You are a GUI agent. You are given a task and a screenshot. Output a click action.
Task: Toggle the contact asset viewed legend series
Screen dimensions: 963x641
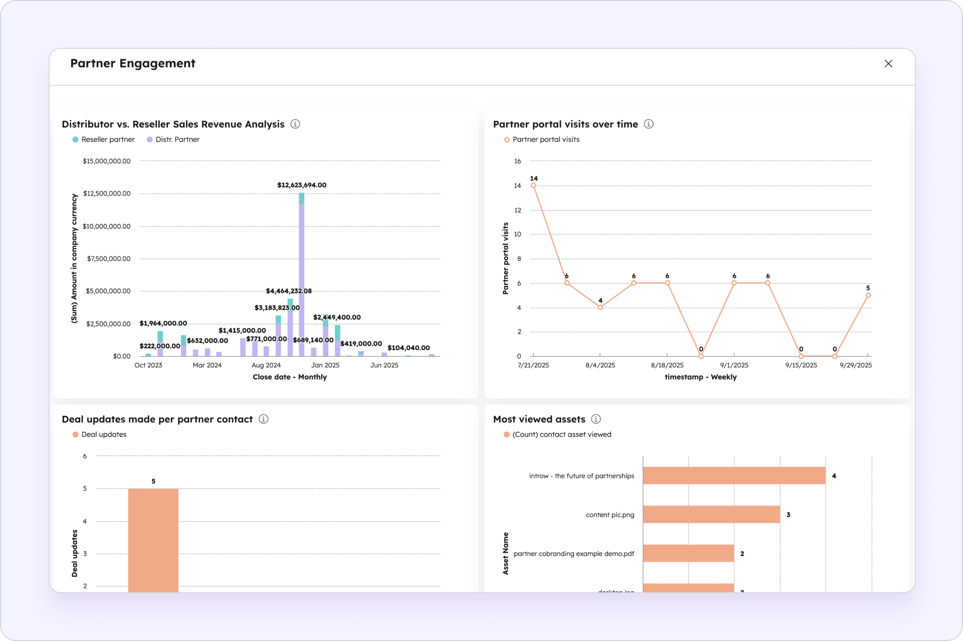(557, 434)
